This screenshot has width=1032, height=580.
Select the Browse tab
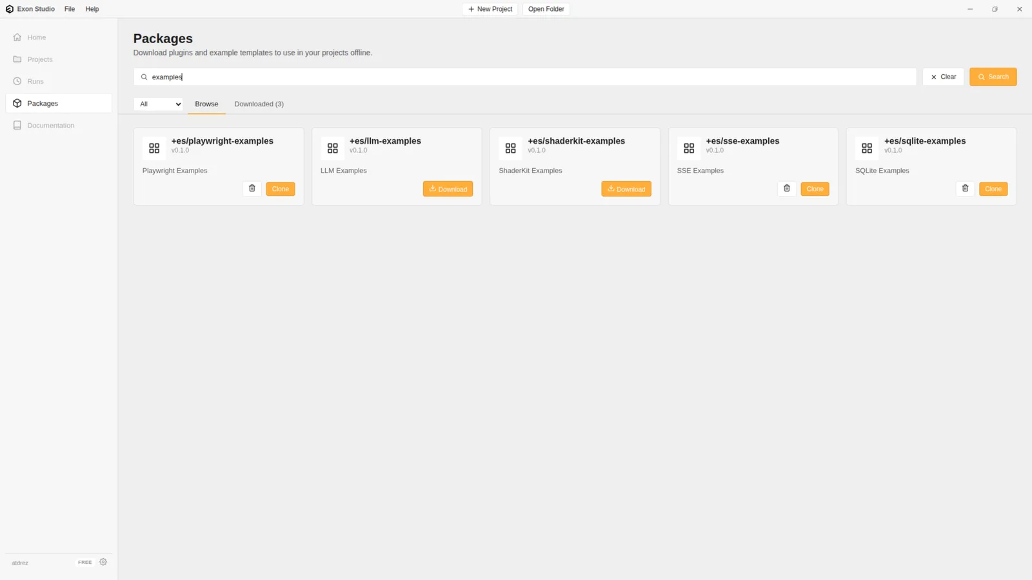tap(206, 104)
